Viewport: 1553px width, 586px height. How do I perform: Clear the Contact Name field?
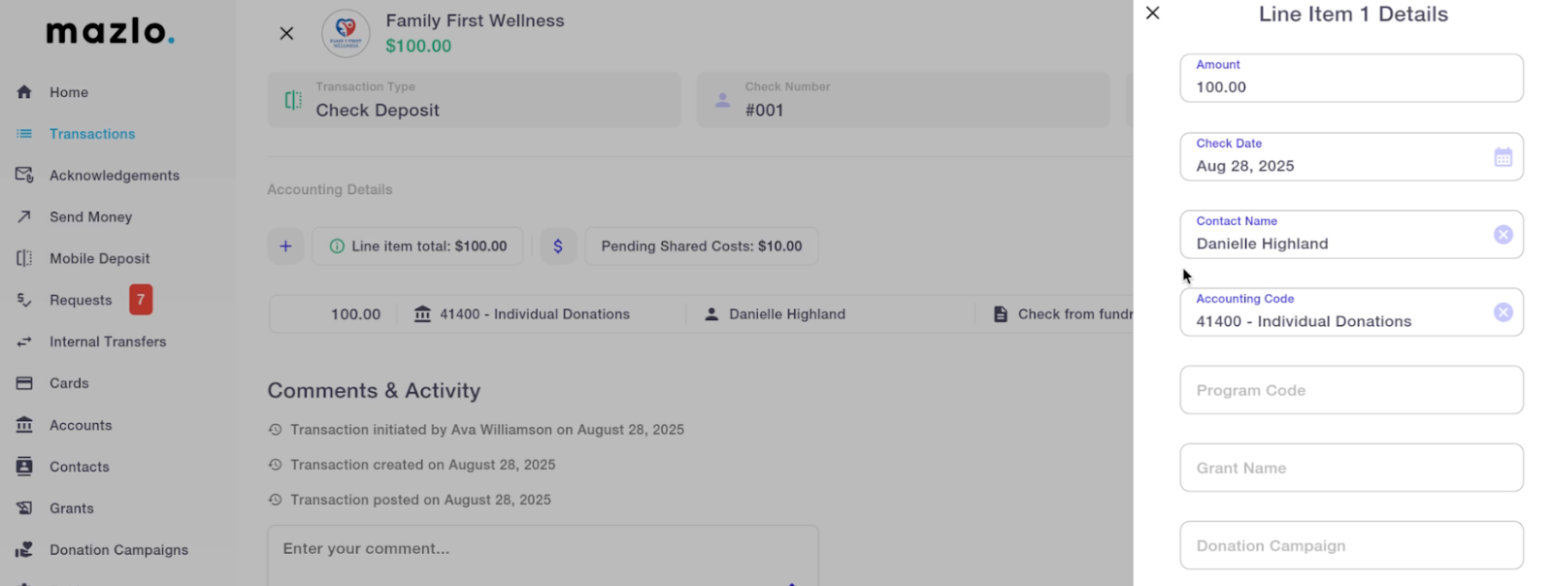[1503, 235]
